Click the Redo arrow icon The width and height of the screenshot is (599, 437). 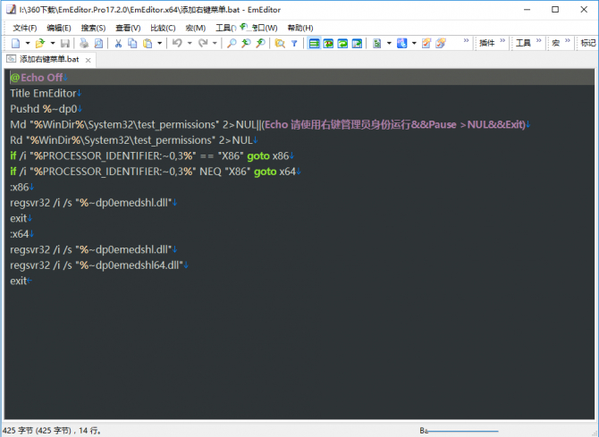tap(203, 43)
